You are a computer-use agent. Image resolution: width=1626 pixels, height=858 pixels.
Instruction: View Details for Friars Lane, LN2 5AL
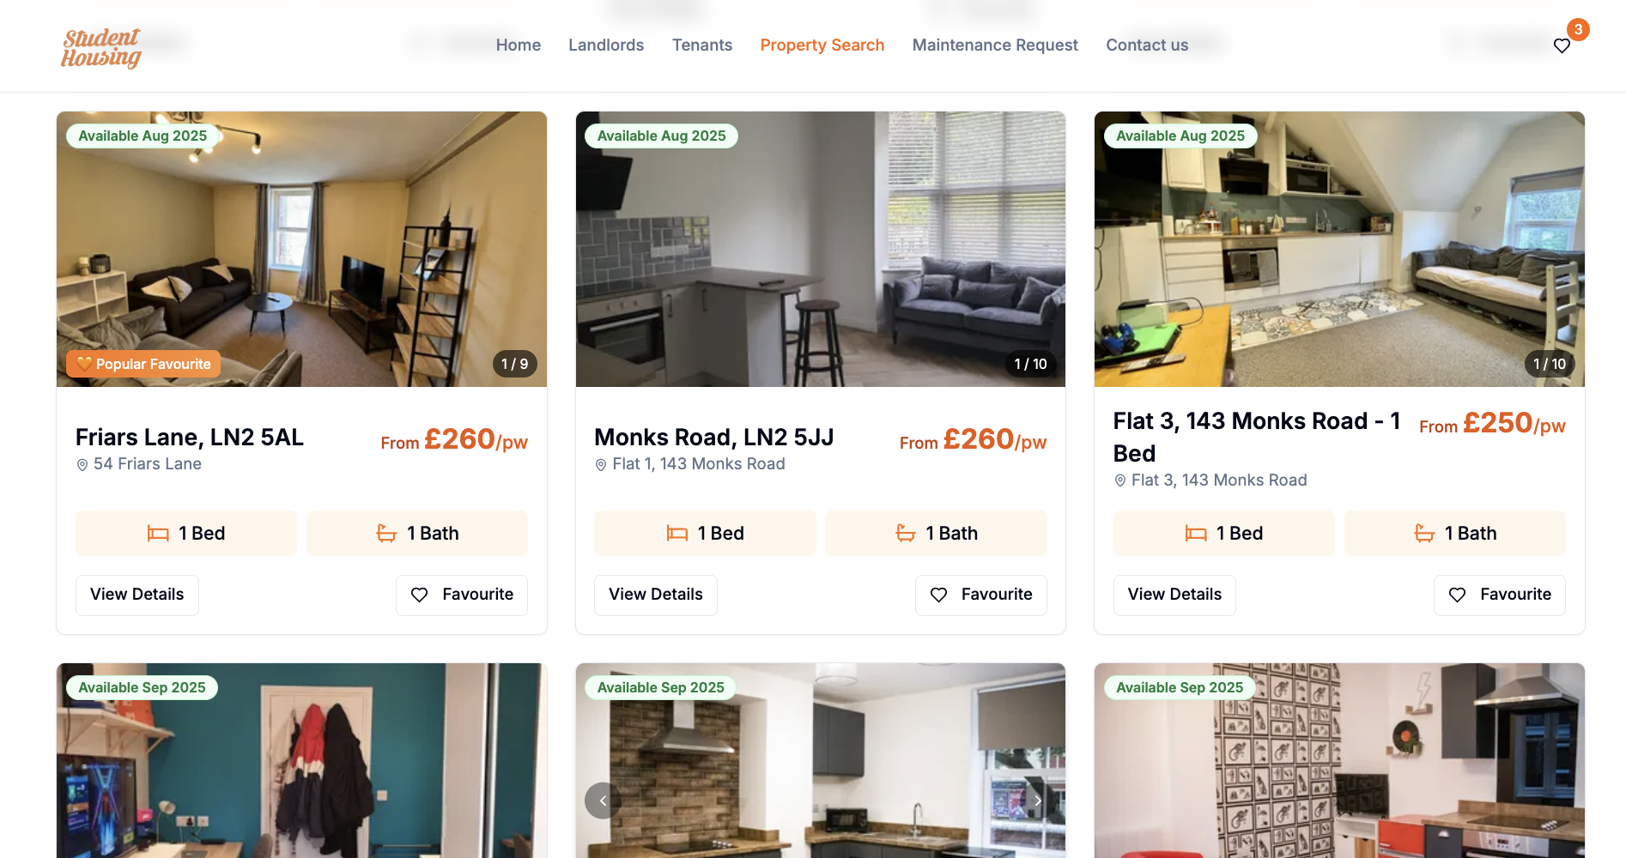(x=137, y=595)
